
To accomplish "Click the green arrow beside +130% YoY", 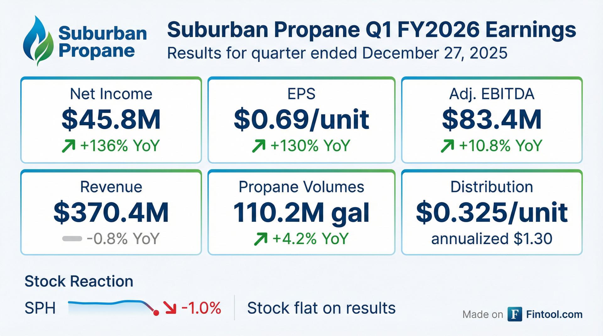I will coord(258,146).
